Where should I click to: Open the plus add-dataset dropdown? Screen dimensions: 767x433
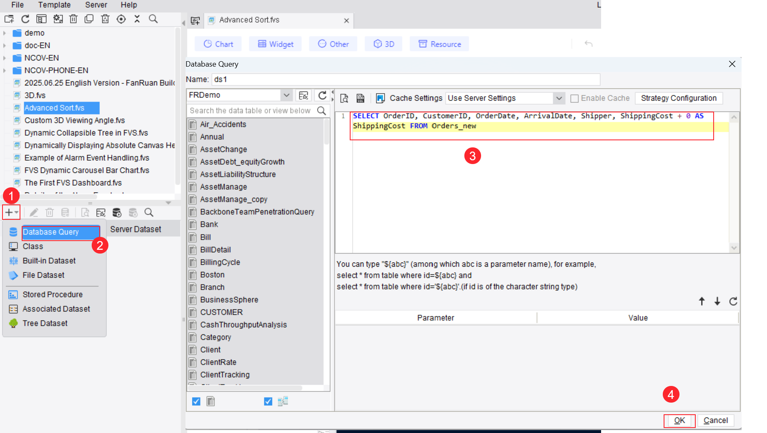tap(11, 213)
